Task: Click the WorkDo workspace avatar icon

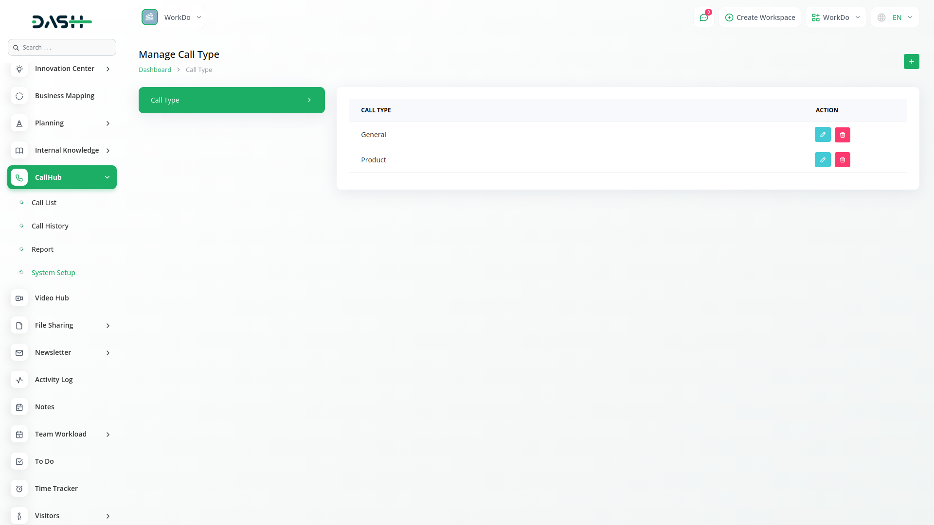Action: point(150,17)
